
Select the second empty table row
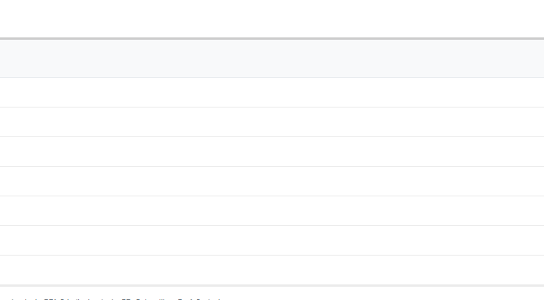272,122
